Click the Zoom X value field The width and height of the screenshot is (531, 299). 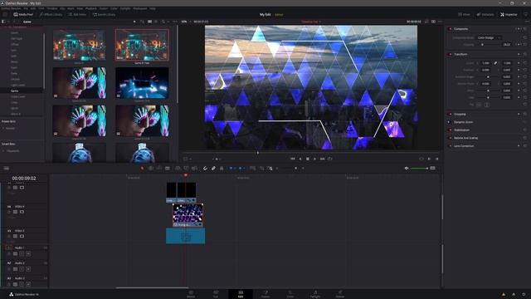click(x=485, y=63)
